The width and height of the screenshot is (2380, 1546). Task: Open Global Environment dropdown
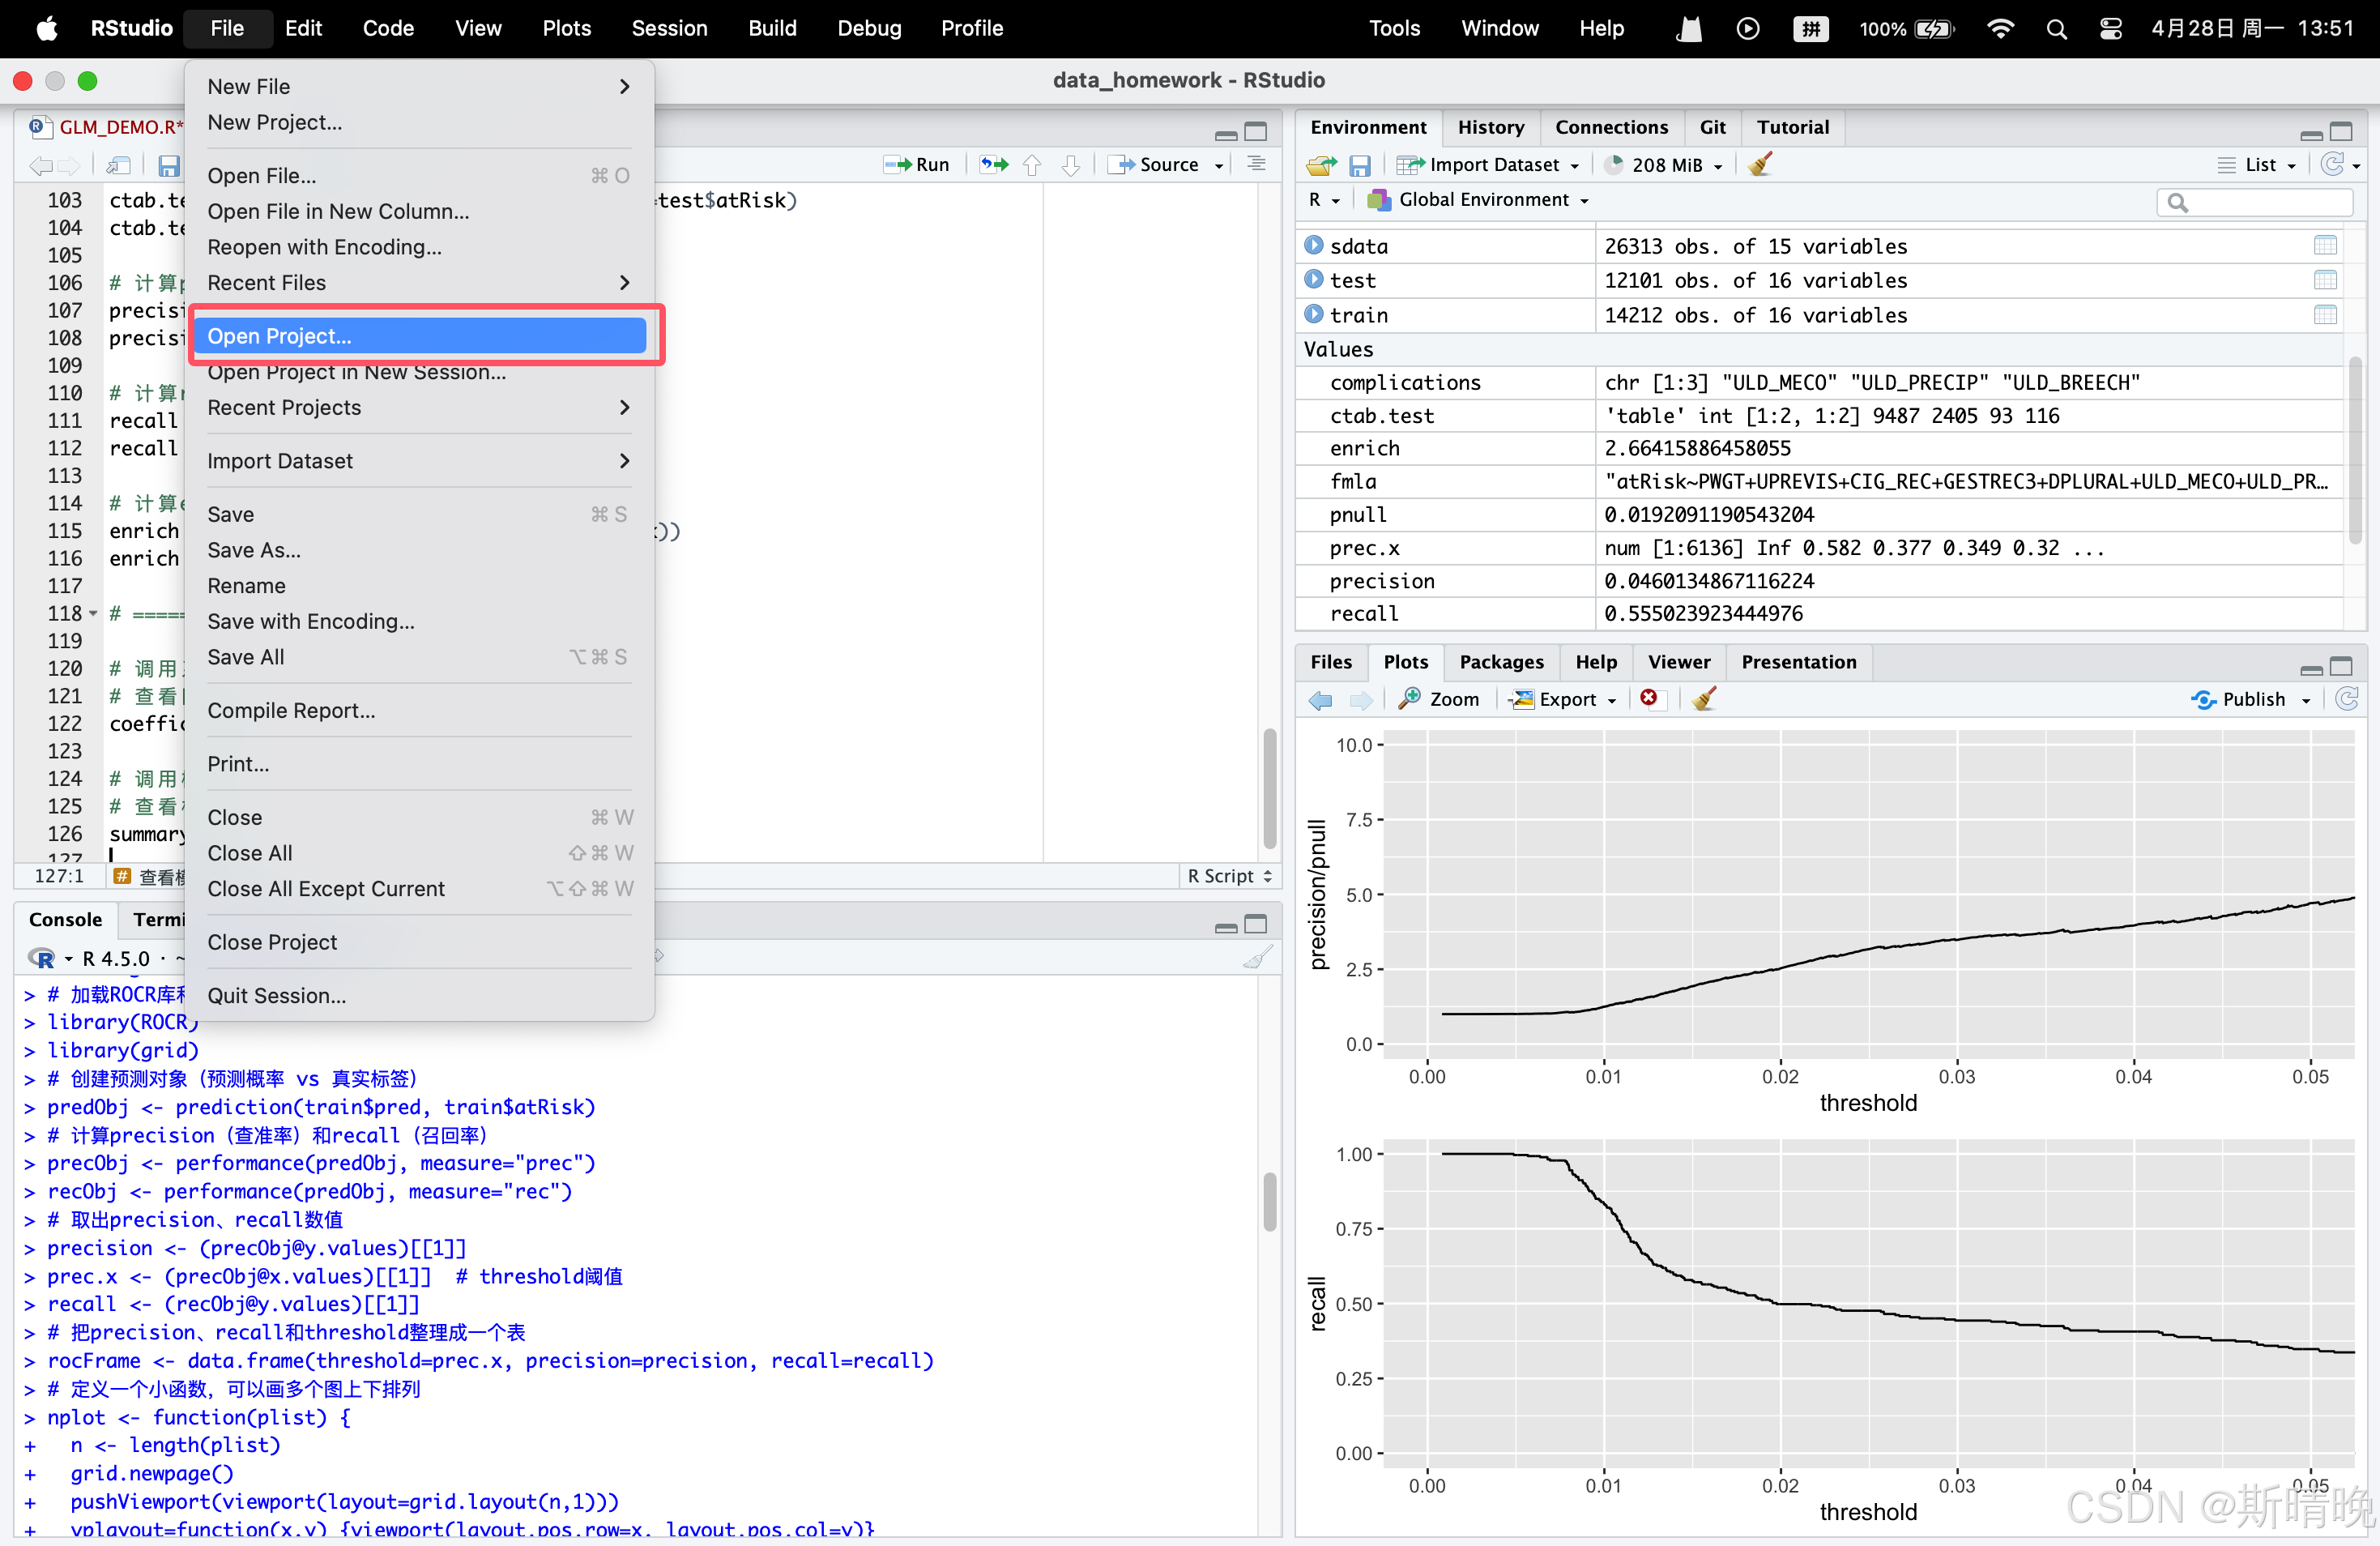pos(1482,200)
